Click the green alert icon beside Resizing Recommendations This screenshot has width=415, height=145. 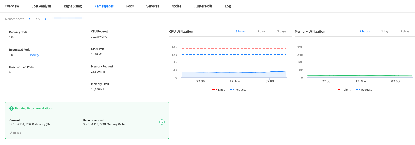(x=12, y=108)
